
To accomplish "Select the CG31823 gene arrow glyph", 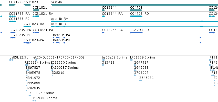I will (x=27, y=5).
